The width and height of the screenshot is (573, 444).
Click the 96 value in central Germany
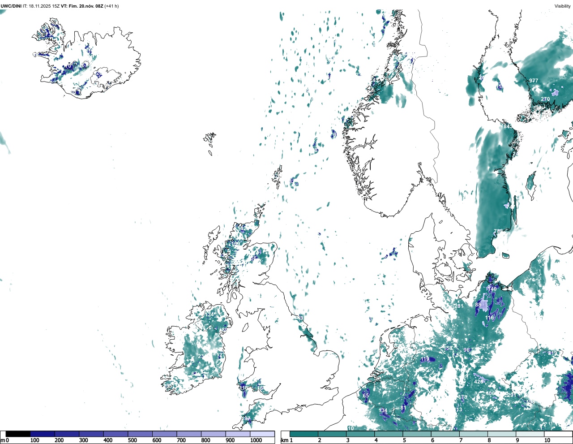click(x=466, y=350)
